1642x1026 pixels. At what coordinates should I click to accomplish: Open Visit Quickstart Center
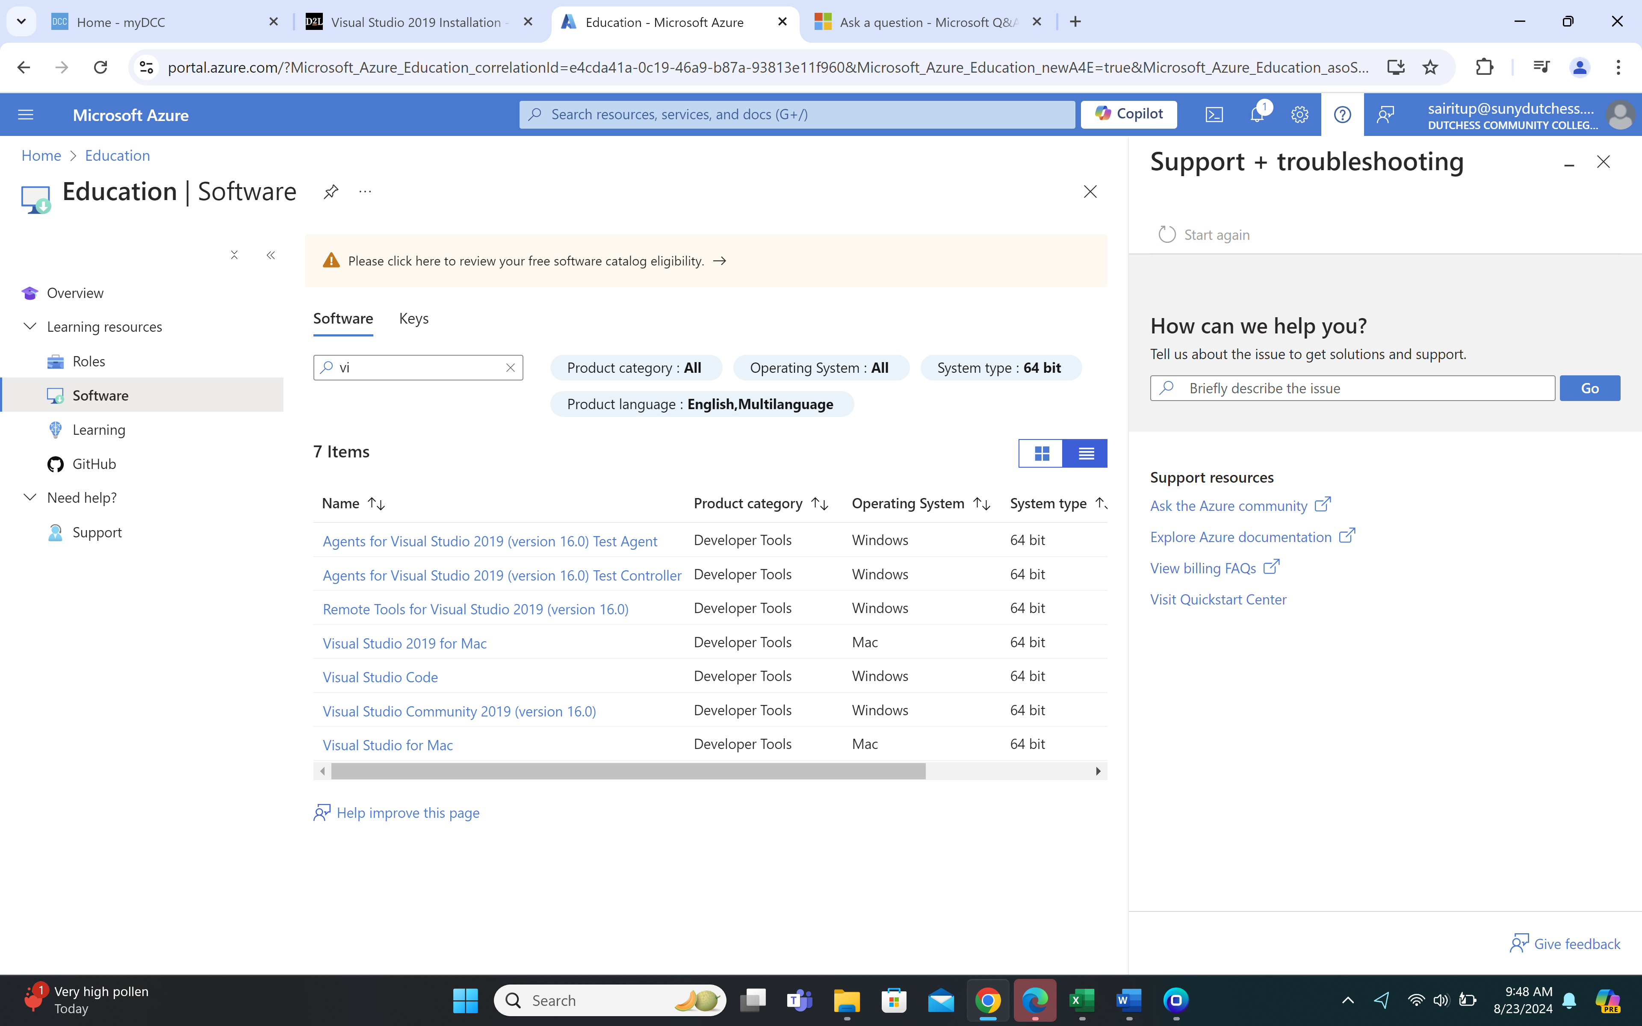click(x=1218, y=599)
